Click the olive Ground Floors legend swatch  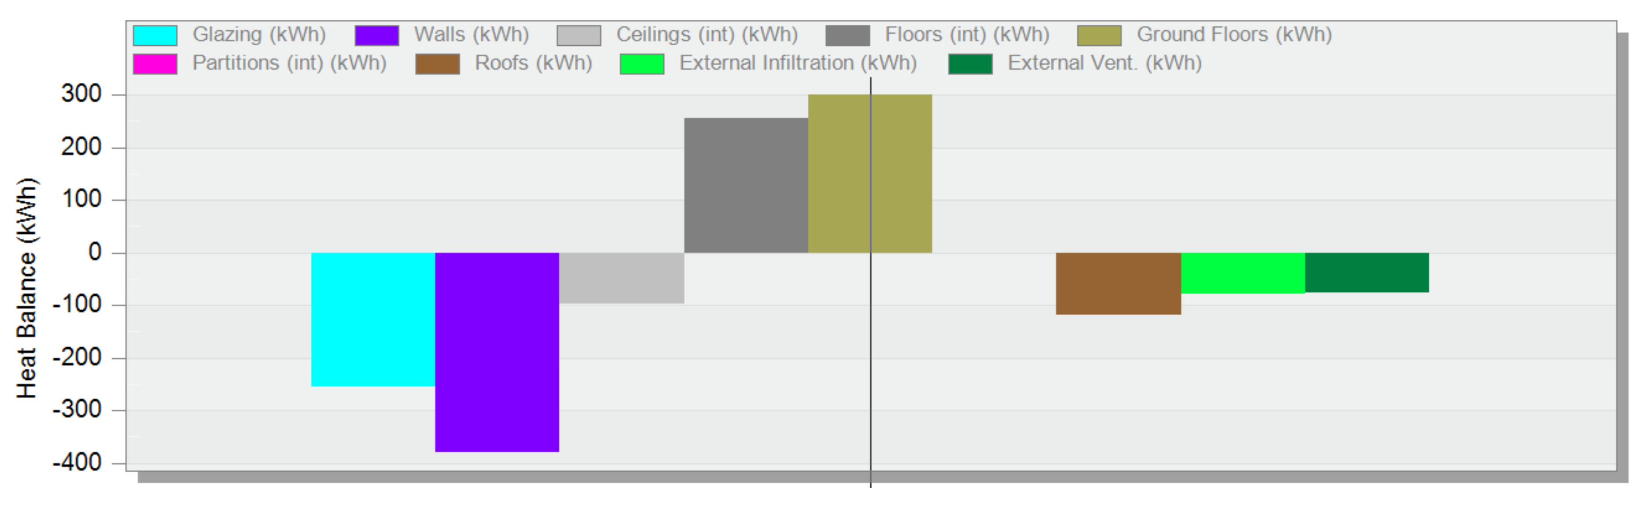(1099, 35)
